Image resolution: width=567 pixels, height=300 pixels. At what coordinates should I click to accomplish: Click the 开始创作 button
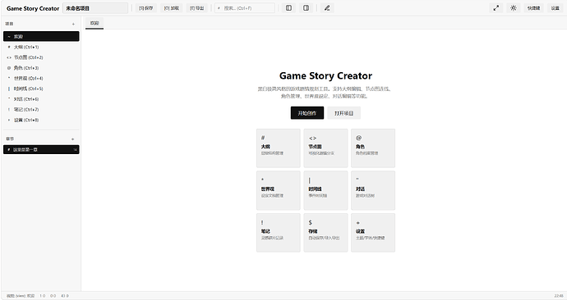(307, 113)
